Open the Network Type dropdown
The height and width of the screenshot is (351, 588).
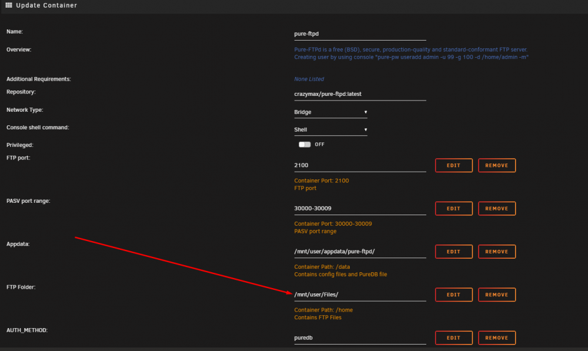click(x=330, y=112)
